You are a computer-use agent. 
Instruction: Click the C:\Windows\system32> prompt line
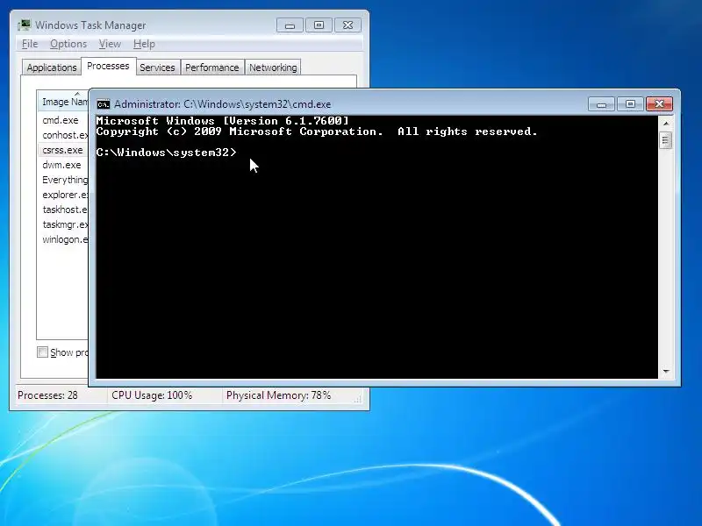click(x=166, y=153)
